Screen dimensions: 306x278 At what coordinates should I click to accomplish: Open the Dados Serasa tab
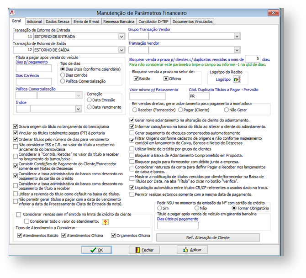58,21
